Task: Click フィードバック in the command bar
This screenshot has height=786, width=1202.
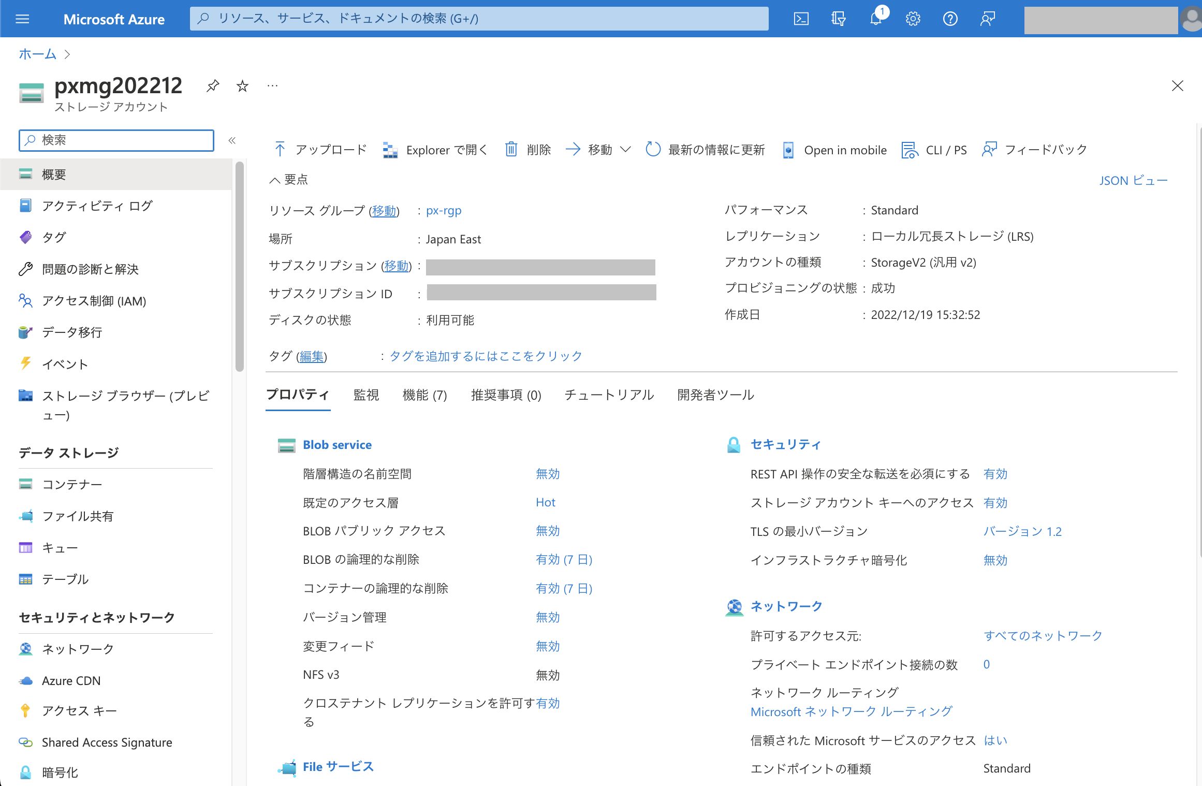Action: click(1034, 150)
